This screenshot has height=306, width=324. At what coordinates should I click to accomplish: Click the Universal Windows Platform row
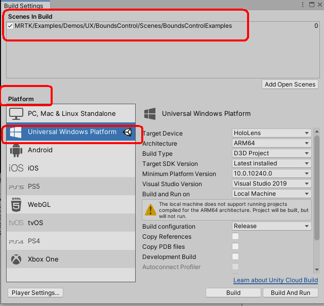(71, 132)
